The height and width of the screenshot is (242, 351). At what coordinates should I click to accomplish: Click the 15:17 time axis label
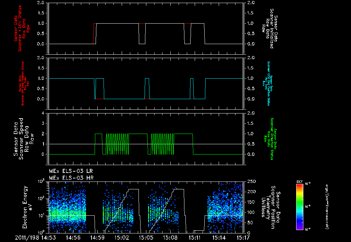click(x=243, y=238)
